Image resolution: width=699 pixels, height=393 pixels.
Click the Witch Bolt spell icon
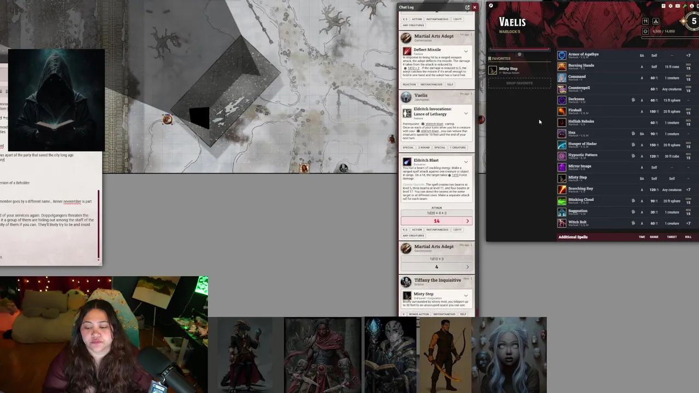point(562,223)
